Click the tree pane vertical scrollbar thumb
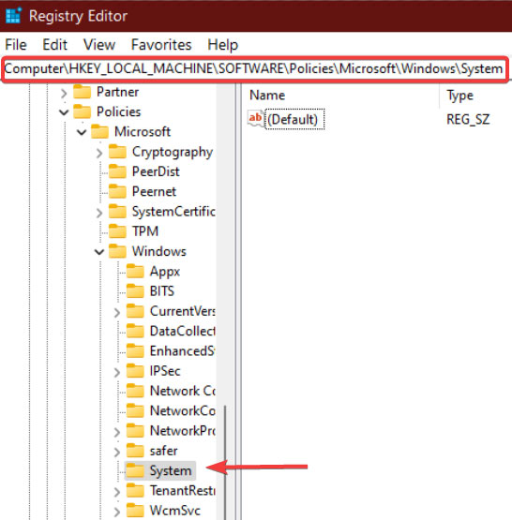 (x=225, y=463)
